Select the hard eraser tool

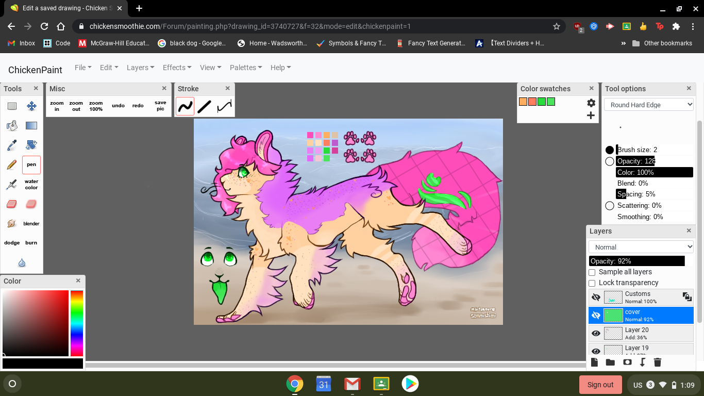(12, 204)
